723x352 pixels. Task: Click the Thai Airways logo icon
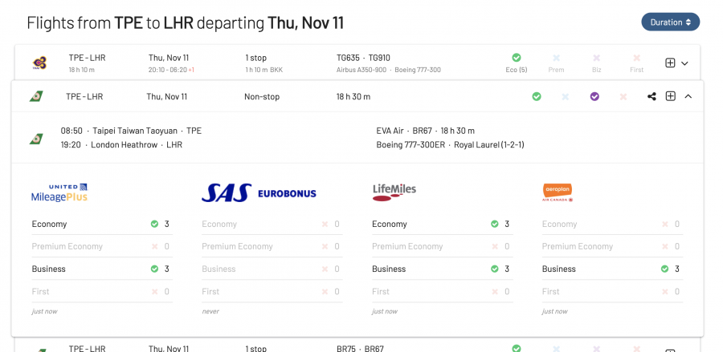point(39,63)
